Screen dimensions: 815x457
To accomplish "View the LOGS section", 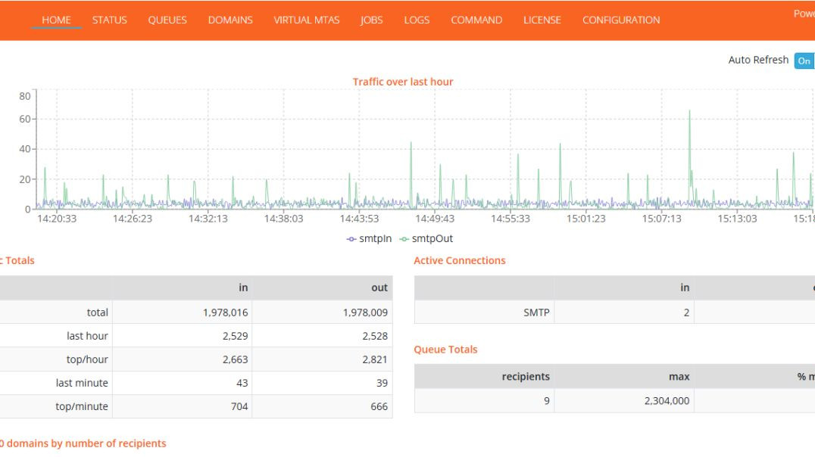I will point(417,20).
